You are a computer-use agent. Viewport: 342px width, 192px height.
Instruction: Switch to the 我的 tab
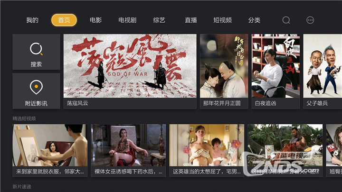pos(32,20)
